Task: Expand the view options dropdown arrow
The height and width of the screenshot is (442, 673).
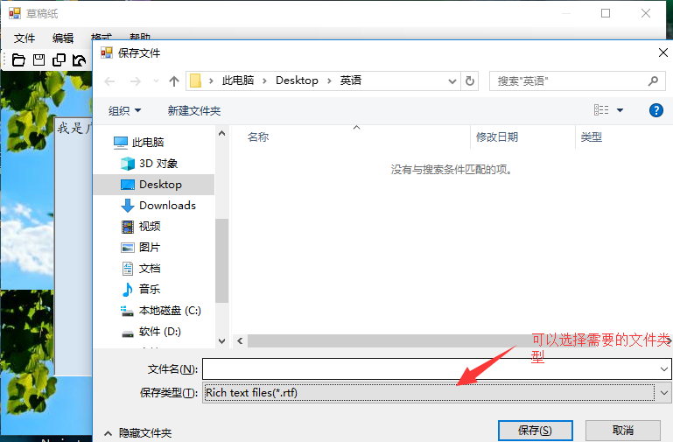Action: click(620, 110)
